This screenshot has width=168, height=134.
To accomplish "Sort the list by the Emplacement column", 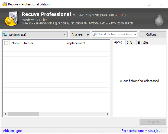I will [x=86, y=43].
